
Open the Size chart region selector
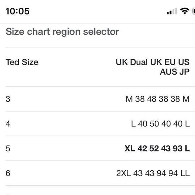point(62,32)
